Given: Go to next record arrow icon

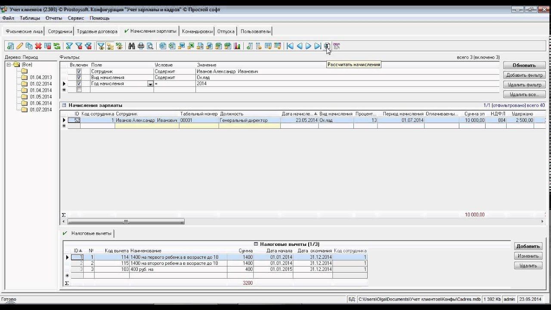Looking at the screenshot, I should 308,46.
